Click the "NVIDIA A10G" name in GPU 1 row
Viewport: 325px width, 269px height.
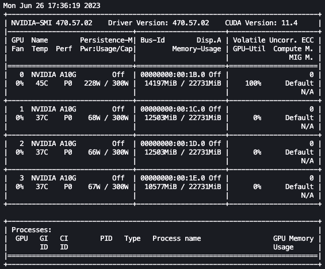click(53, 109)
